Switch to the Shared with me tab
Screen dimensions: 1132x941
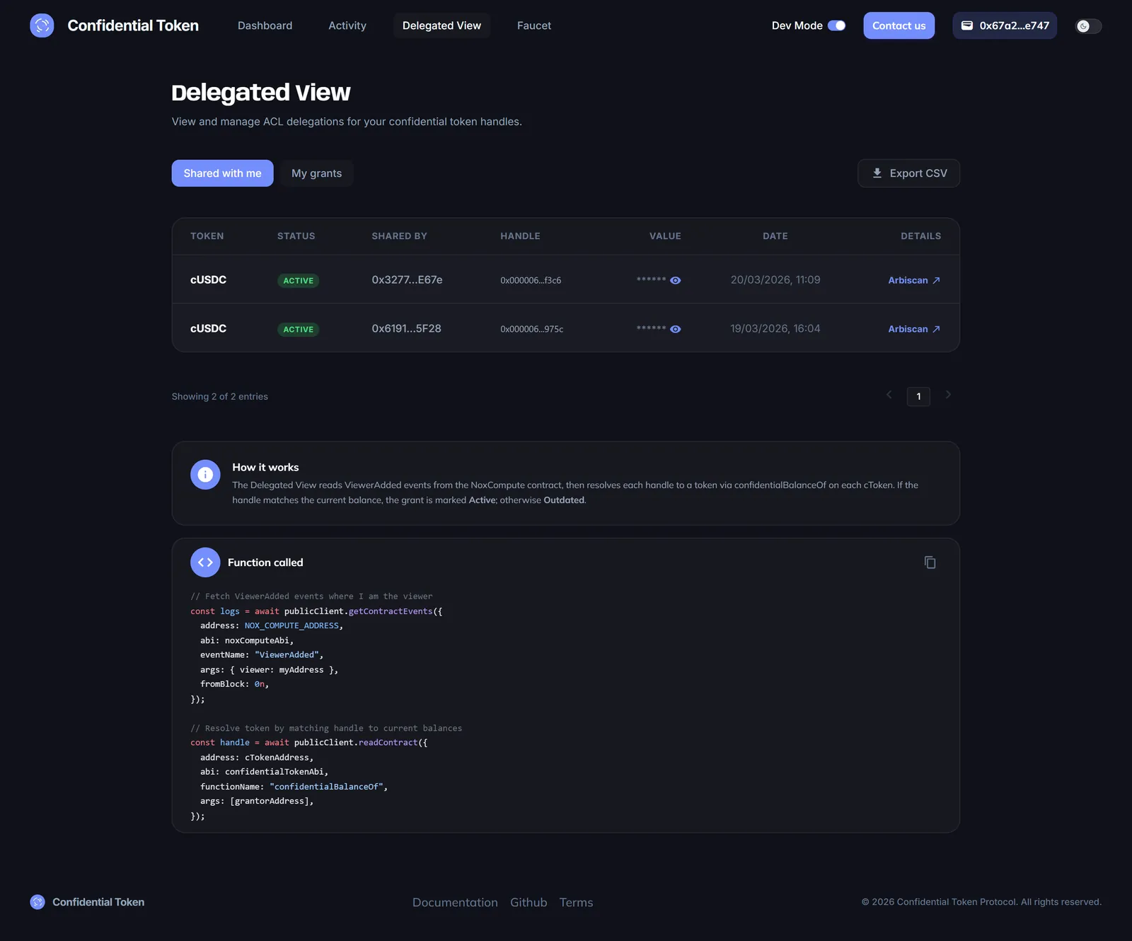click(x=222, y=173)
